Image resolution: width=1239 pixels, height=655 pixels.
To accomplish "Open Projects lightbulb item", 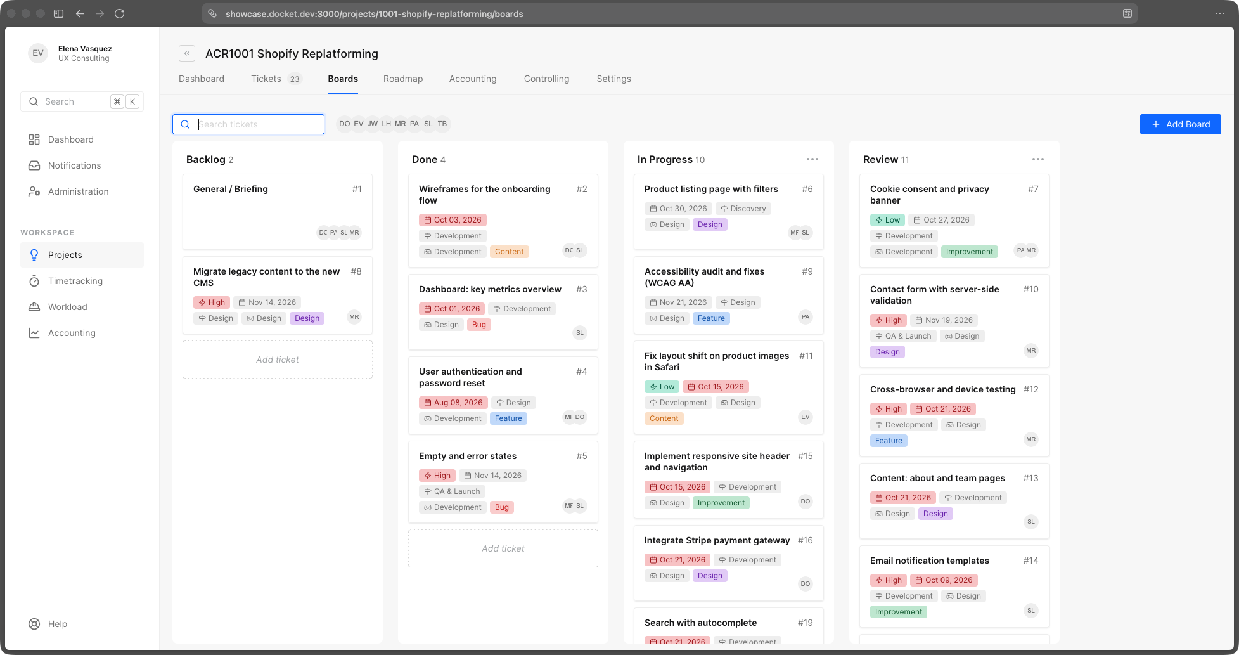I will pos(82,255).
